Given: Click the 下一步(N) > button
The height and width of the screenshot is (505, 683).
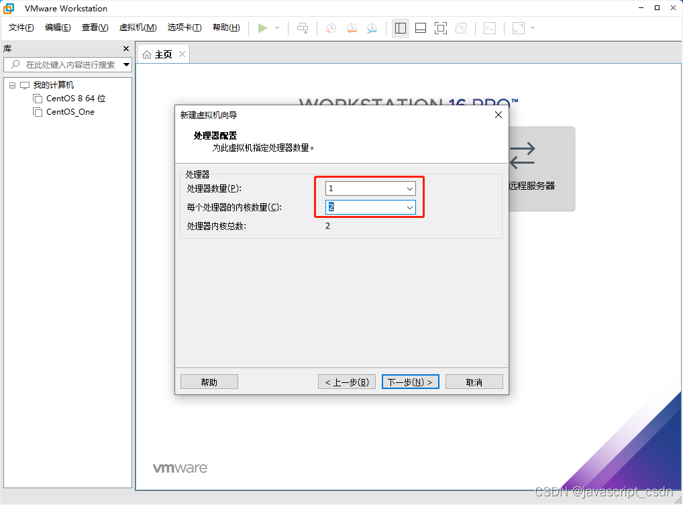Looking at the screenshot, I should point(411,382).
